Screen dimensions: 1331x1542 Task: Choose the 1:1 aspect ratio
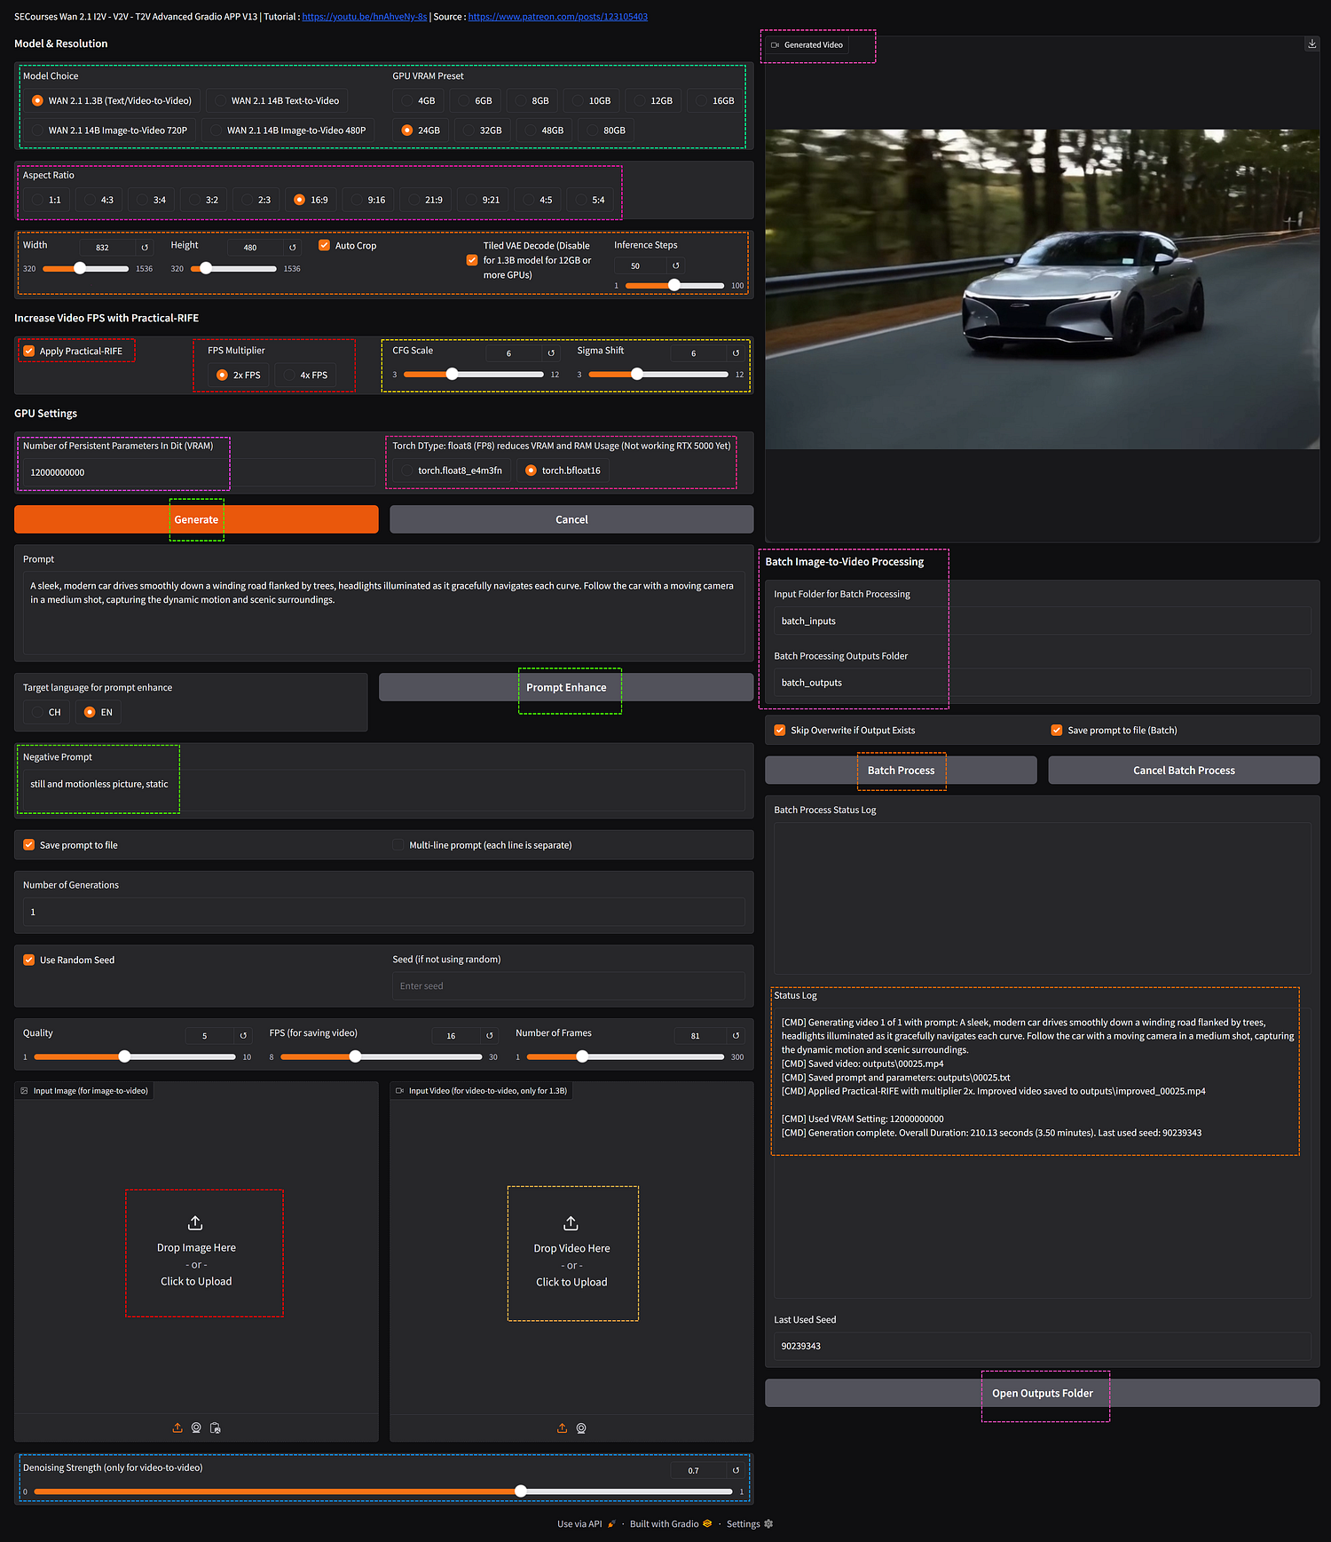point(46,200)
